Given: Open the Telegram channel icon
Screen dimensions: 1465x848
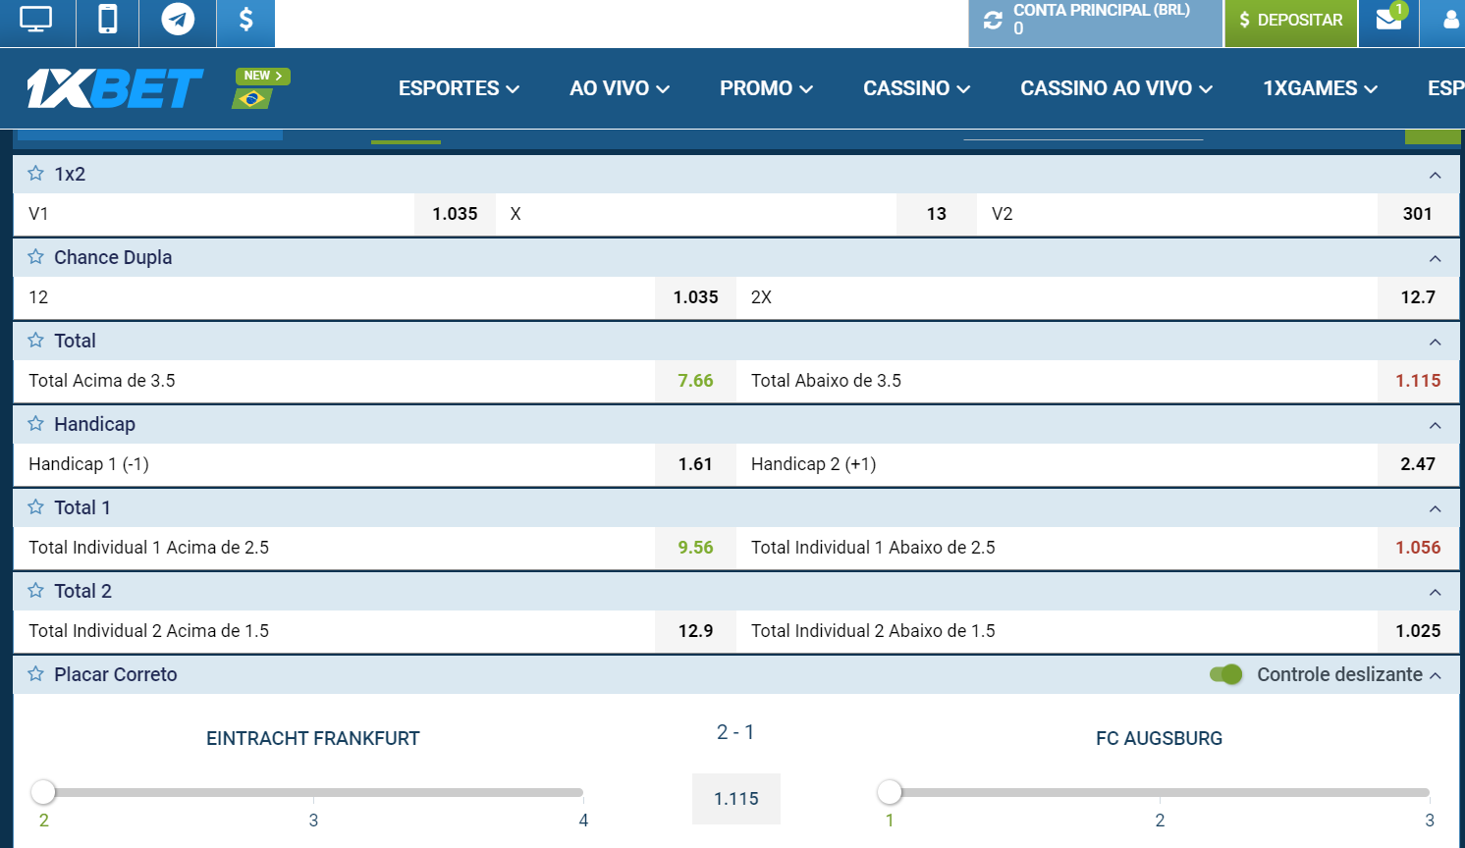Looking at the screenshot, I should [x=178, y=21].
